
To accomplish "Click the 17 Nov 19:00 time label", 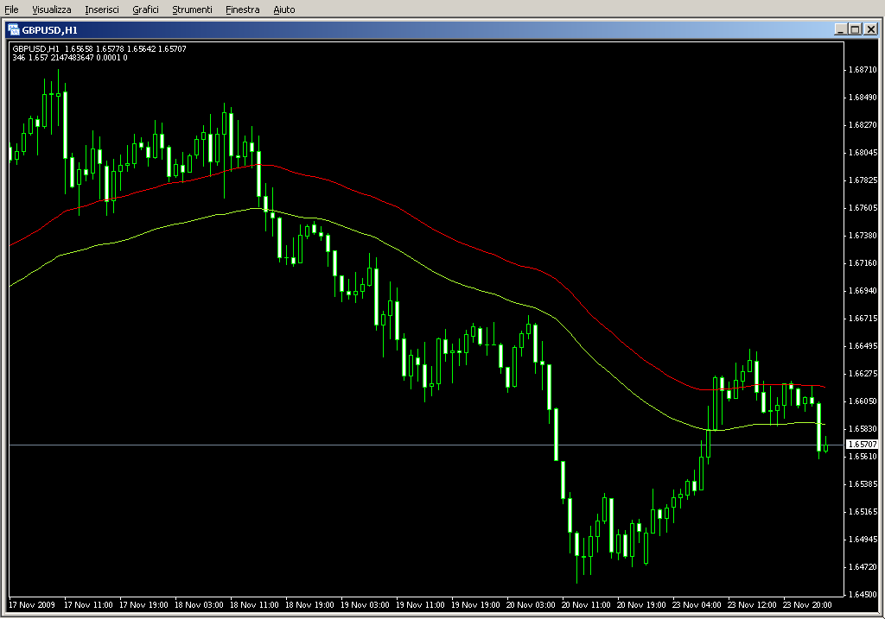I will click(x=143, y=605).
